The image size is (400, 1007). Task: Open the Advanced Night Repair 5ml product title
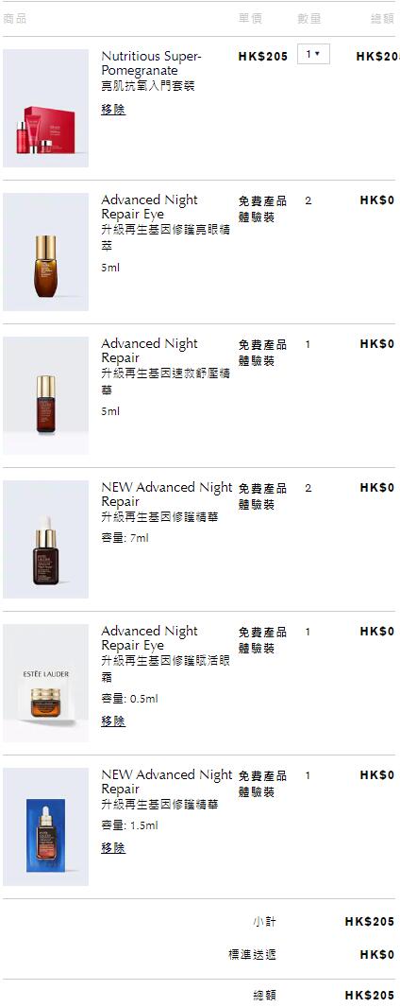[x=149, y=351]
